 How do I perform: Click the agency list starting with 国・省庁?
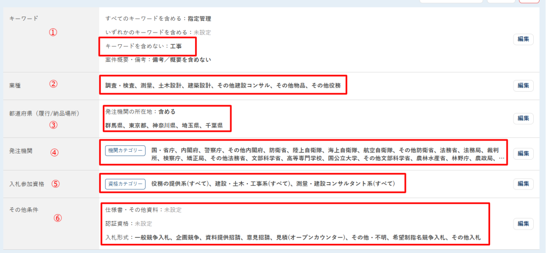click(328, 154)
